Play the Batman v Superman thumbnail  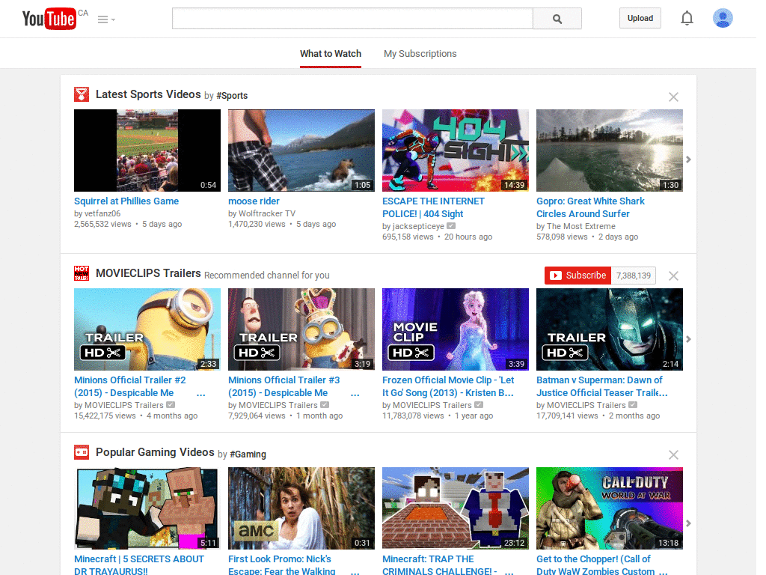tap(610, 329)
